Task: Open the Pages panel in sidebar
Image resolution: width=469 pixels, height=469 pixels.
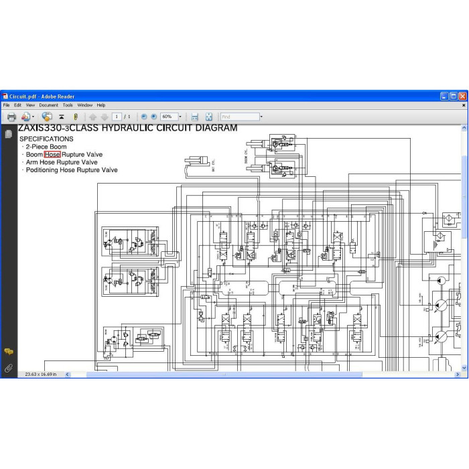Action: [9, 134]
